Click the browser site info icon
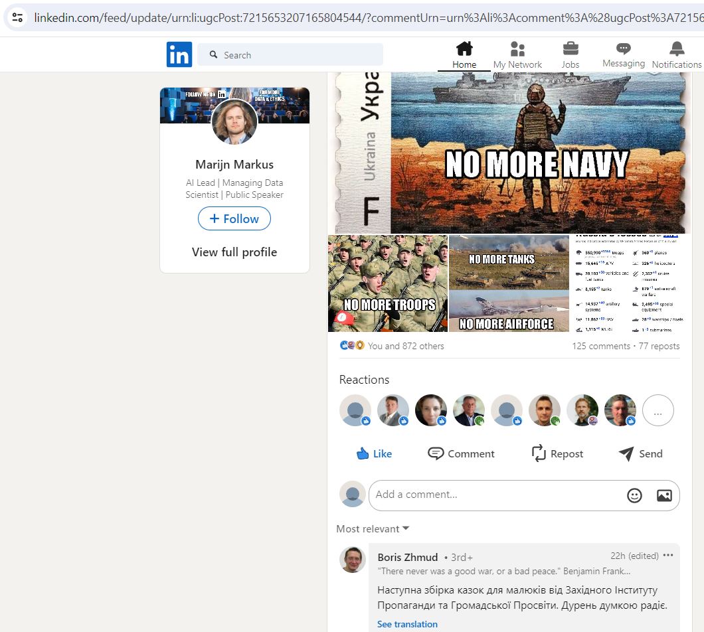The width and height of the screenshot is (704, 632). [17, 17]
